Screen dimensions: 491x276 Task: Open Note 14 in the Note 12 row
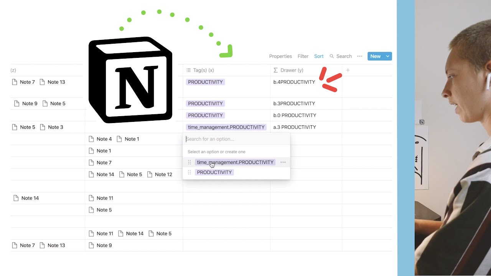pyautogui.click(x=101, y=174)
